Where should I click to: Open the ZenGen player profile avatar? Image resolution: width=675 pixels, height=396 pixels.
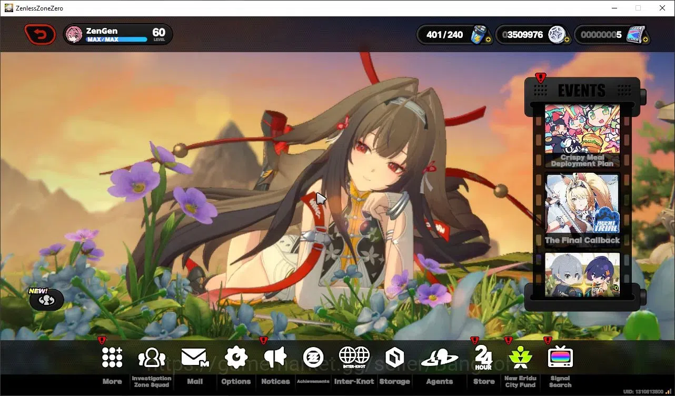(x=74, y=35)
